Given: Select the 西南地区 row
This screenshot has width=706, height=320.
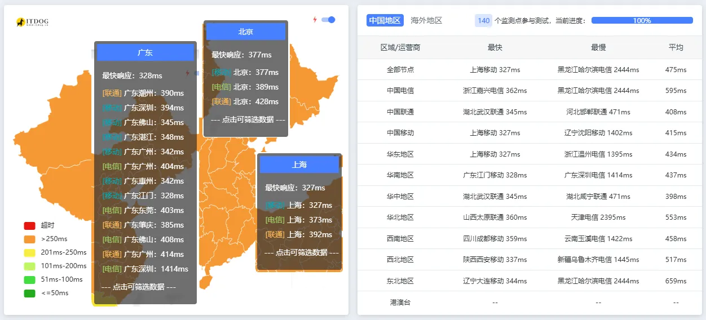Looking at the screenshot, I should [x=530, y=238].
